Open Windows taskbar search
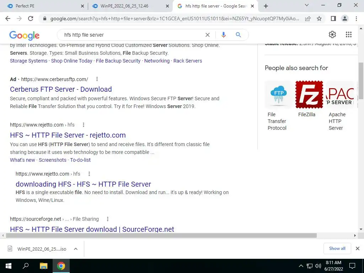 pyautogui.click(x=26, y=266)
